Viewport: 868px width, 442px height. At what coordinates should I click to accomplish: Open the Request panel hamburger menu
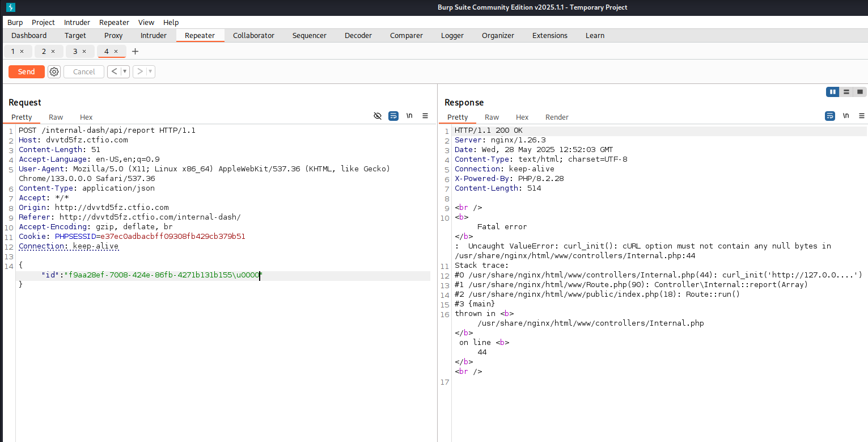(x=425, y=116)
